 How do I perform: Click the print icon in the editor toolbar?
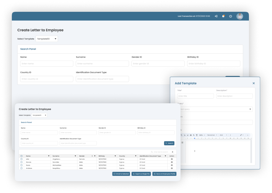(191, 135)
